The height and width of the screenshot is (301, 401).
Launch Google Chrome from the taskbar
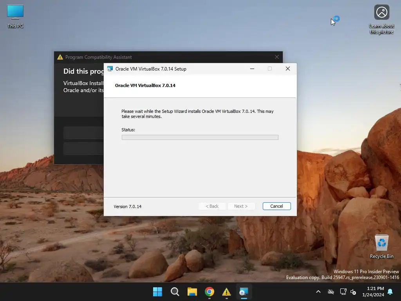210,292
